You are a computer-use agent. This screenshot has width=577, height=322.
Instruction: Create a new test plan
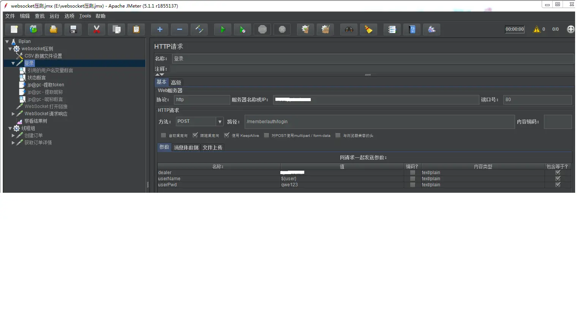click(14, 29)
